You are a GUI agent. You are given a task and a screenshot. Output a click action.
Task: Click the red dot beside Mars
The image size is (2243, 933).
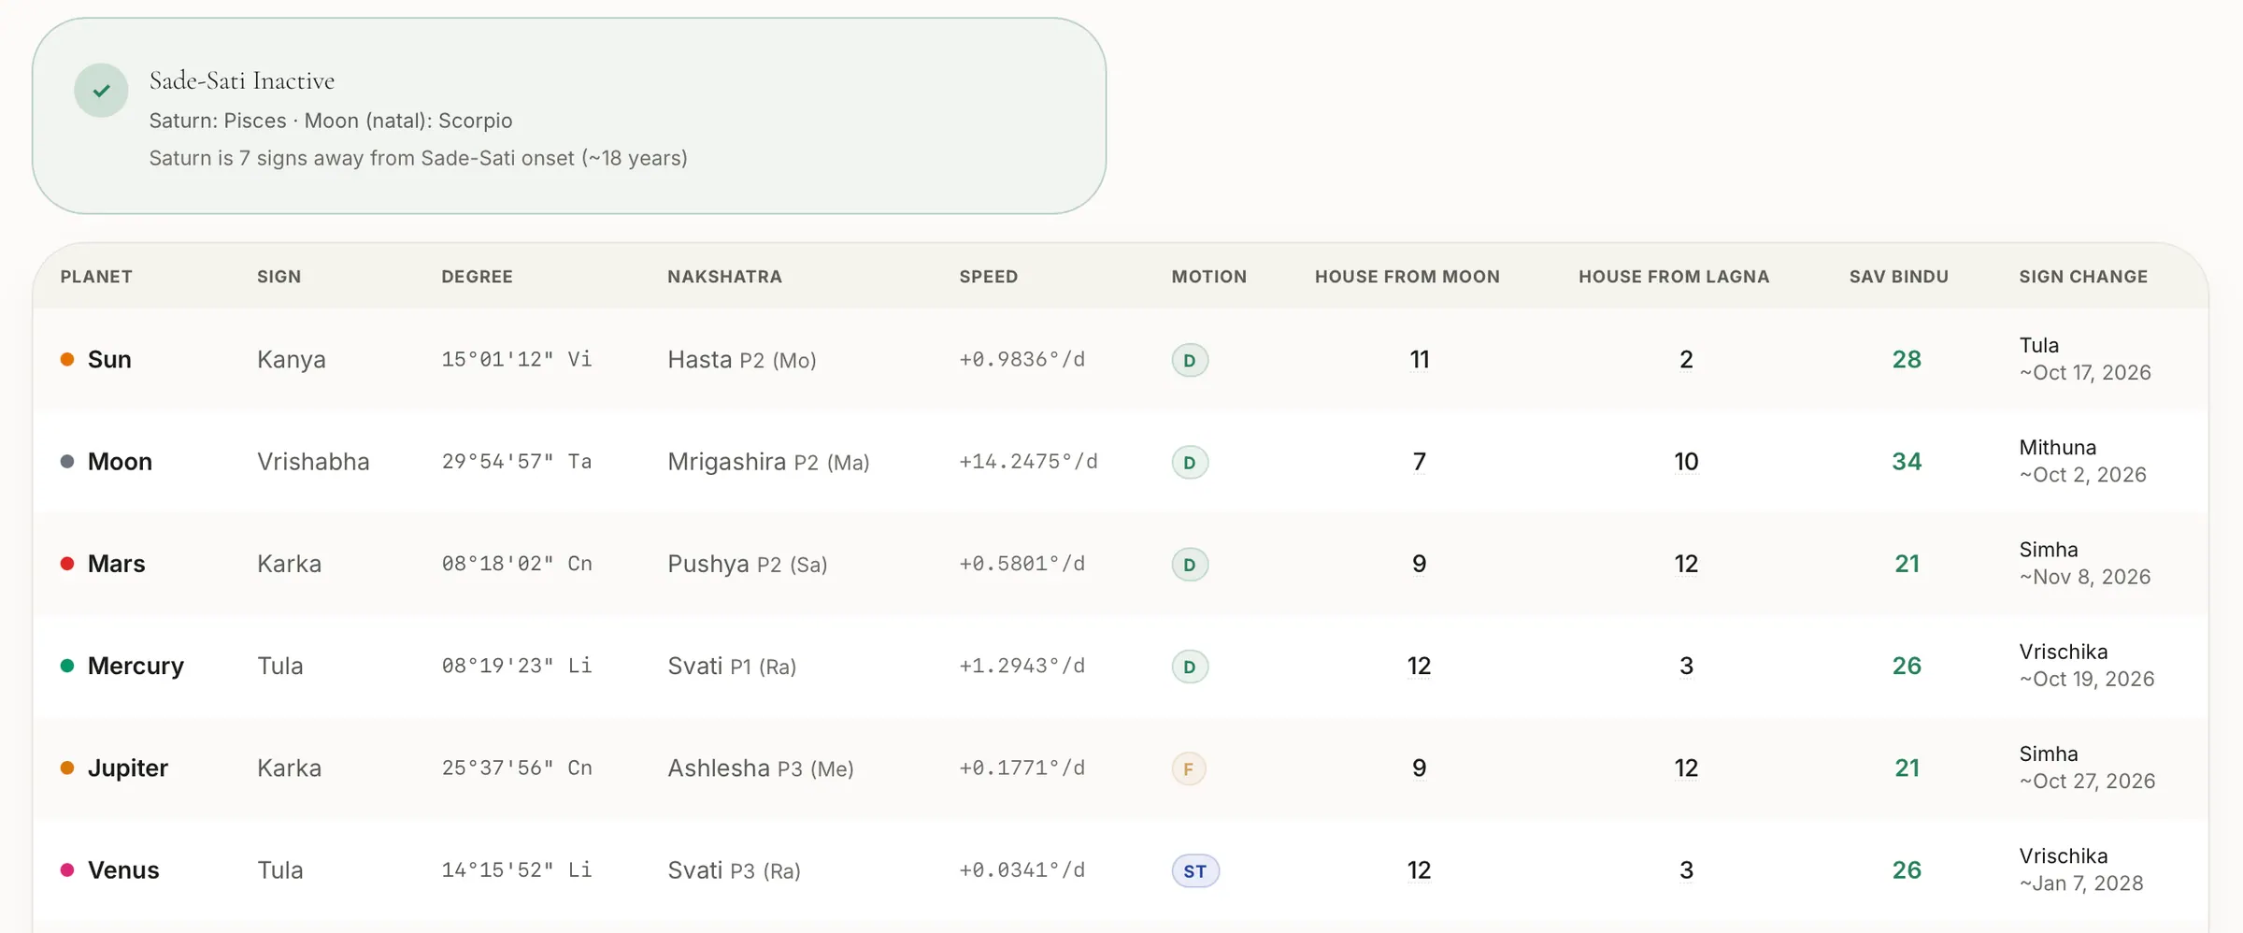(x=67, y=563)
